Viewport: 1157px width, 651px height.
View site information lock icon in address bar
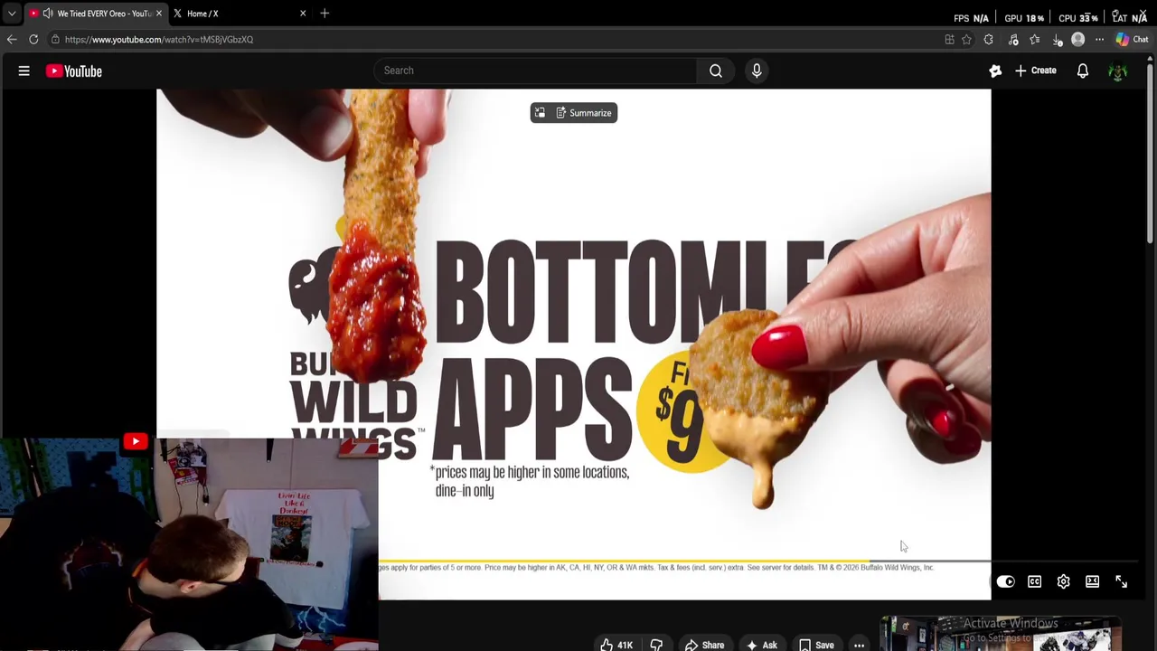[55, 39]
